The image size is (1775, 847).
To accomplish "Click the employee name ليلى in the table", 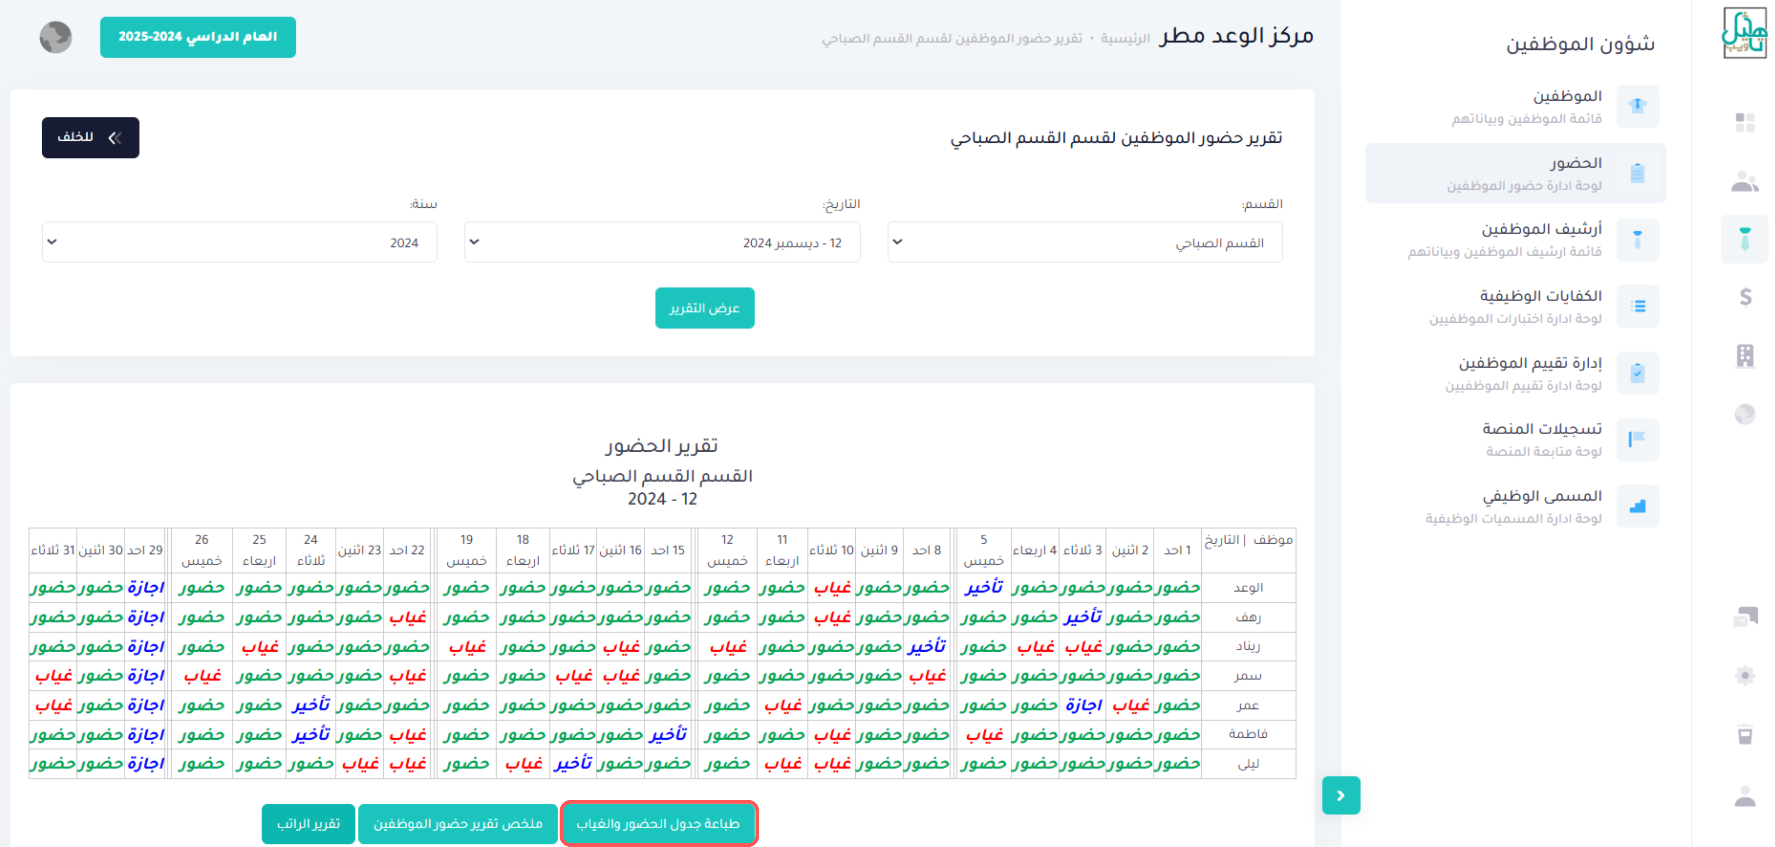I will 1248,764.
